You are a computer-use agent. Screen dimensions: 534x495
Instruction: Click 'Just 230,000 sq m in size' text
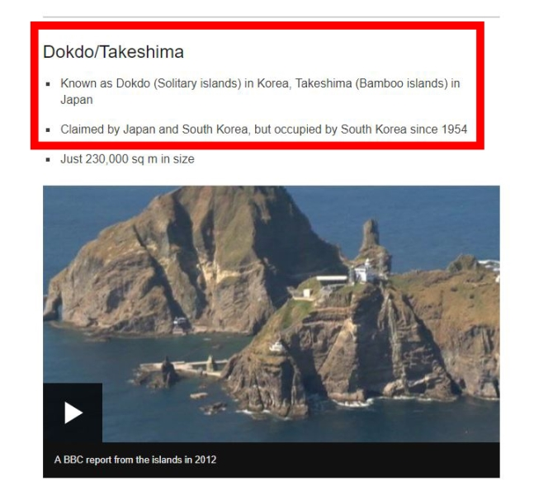[x=127, y=159]
